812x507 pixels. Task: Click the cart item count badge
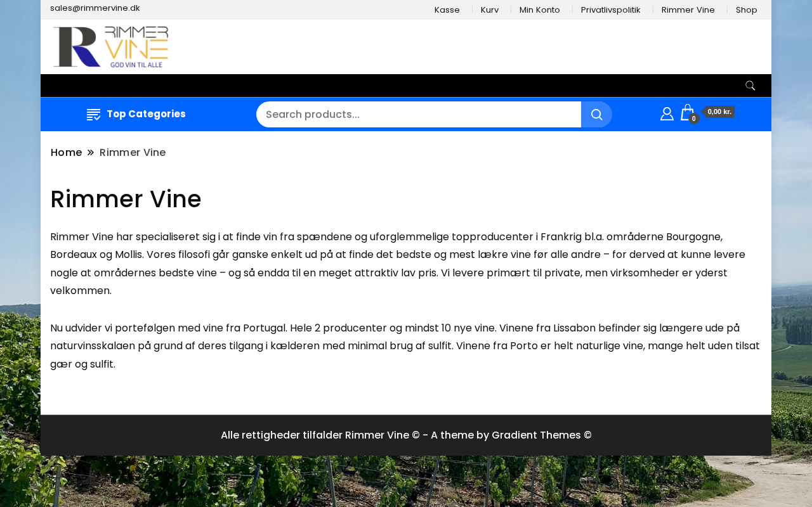click(x=694, y=119)
